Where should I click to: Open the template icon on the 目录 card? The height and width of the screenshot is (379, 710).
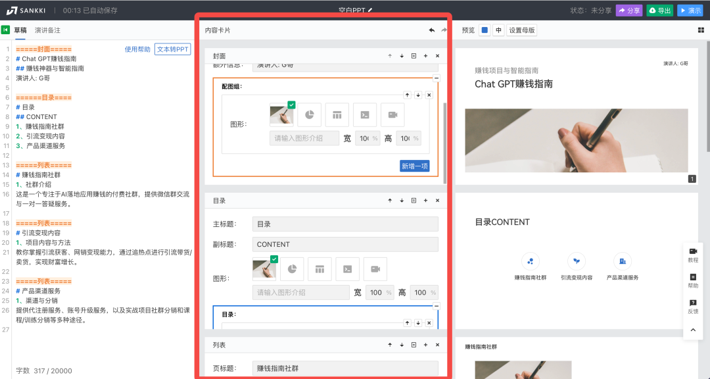[x=414, y=201]
